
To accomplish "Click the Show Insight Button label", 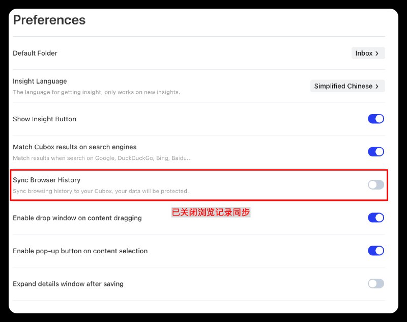I will 44,119.
